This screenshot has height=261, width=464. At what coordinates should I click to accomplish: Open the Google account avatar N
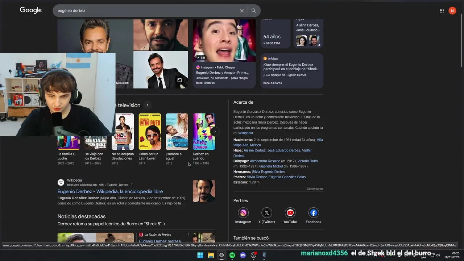452,11
